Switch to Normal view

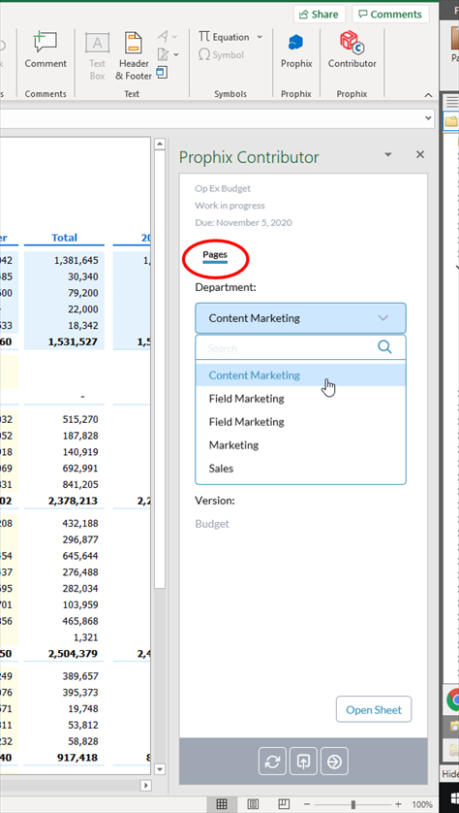click(x=222, y=804)
